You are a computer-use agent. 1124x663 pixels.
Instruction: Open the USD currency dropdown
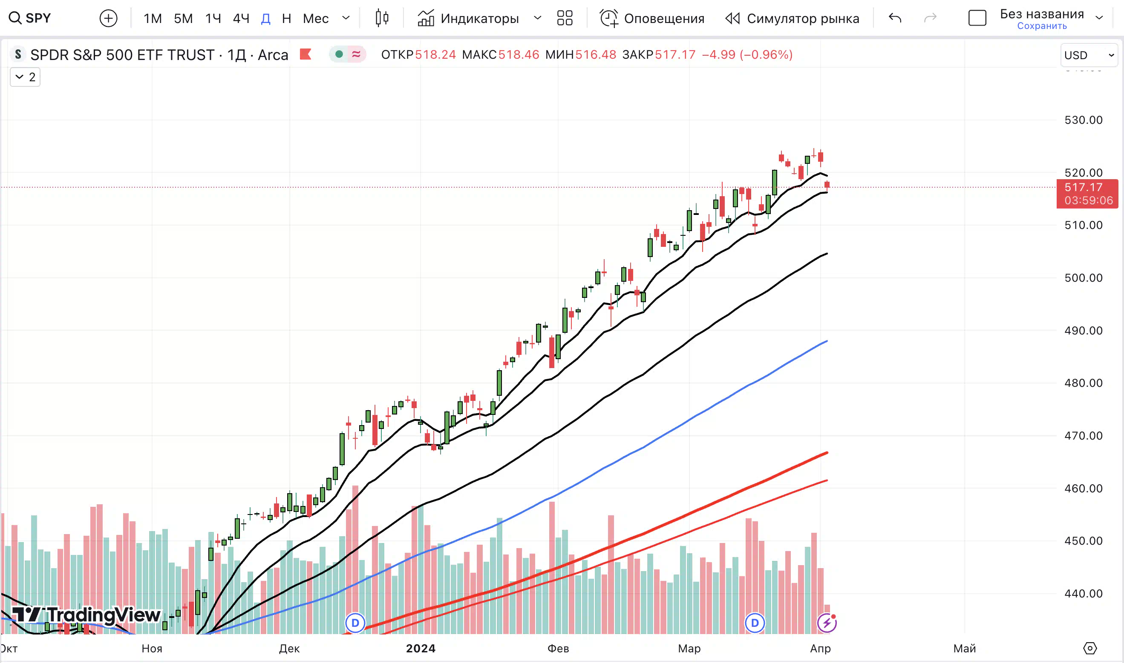pos(1089,55)
